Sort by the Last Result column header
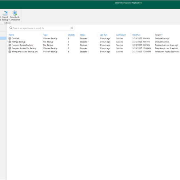Screen dimensions: 180x180 tap(121, 35)
